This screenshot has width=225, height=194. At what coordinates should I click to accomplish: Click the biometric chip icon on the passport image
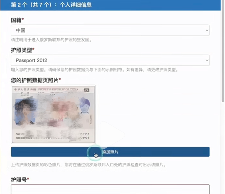coord(87,90)
